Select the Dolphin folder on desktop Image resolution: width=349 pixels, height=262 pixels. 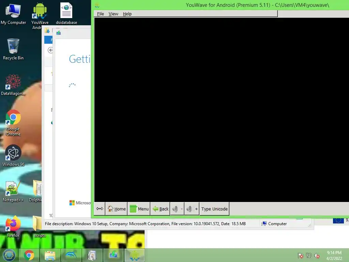tap(36, 191)
